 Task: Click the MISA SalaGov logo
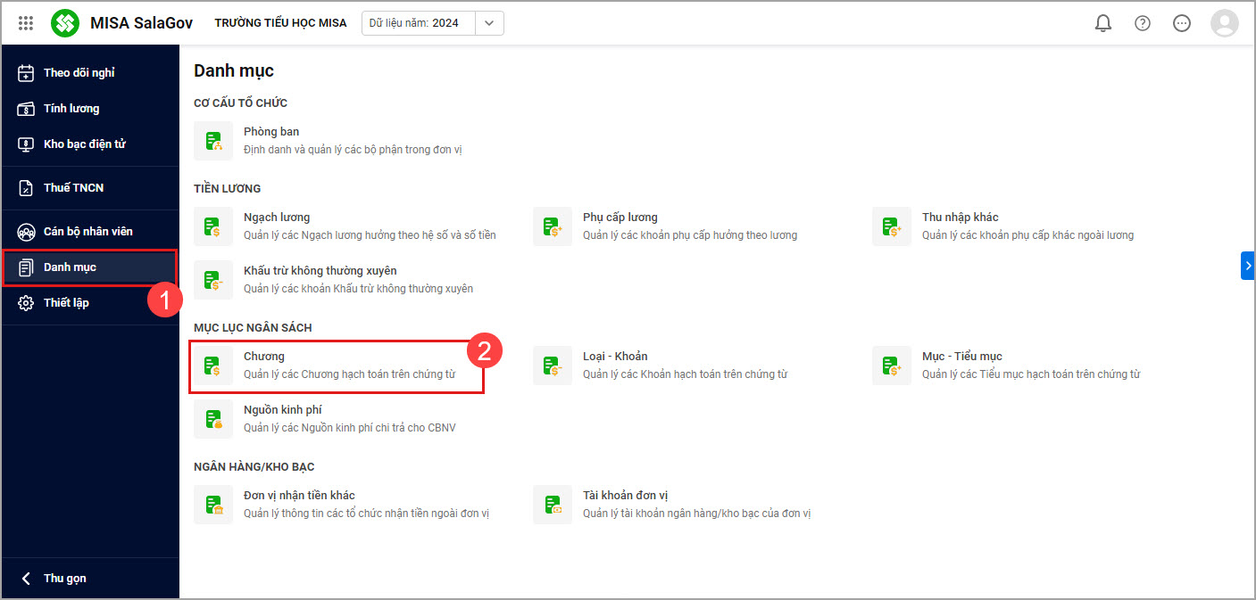[x=65, y=23]
